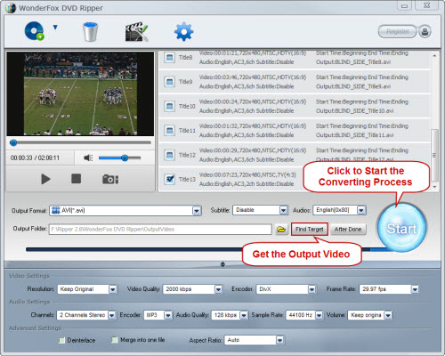This screenshot has height=356, width=445.
Task: Minimize the WonderFox window
Action: (404, 6)
